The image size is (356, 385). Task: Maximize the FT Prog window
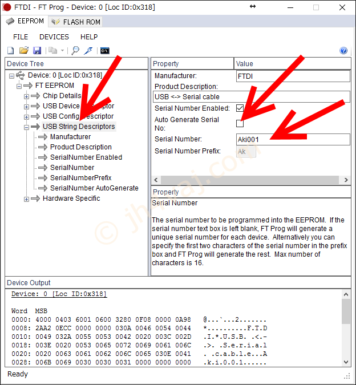coord(316,7)
